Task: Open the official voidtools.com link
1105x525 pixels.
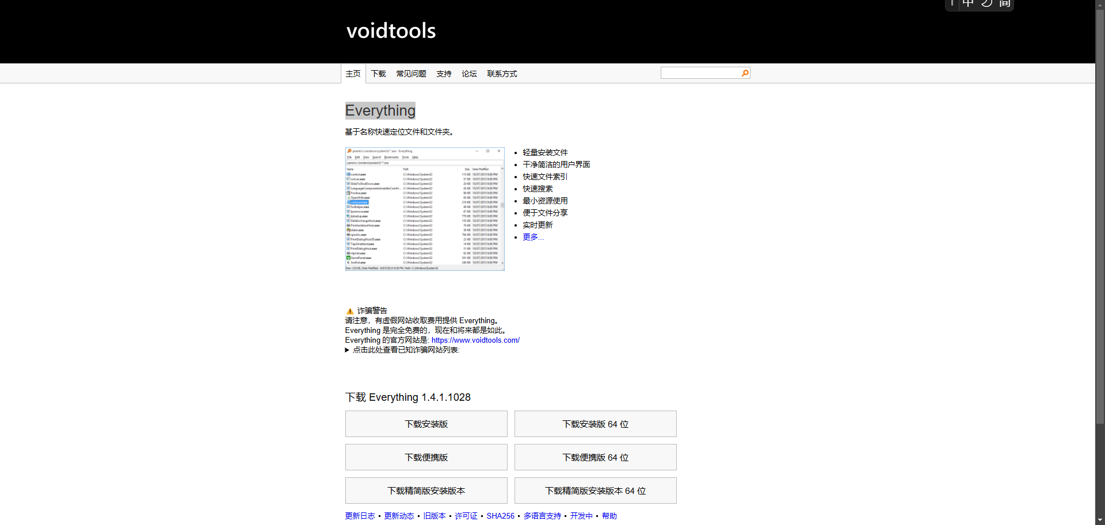Action: pos(475,340)
